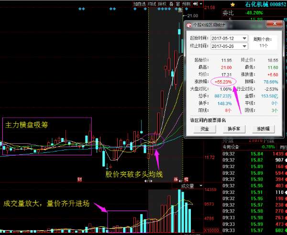The image size is (287, 235).
Task: Click the 加自选 add-to-watchlist button
Action: (x=140, y=4)
